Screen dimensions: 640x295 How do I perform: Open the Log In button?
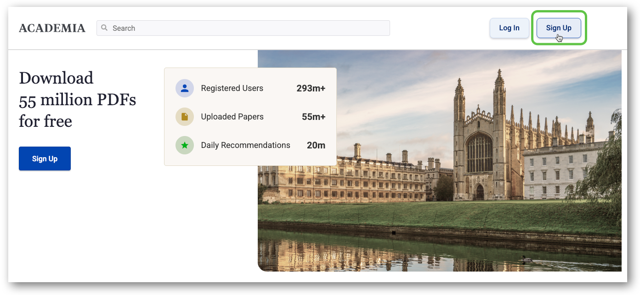tap(509, 28)
